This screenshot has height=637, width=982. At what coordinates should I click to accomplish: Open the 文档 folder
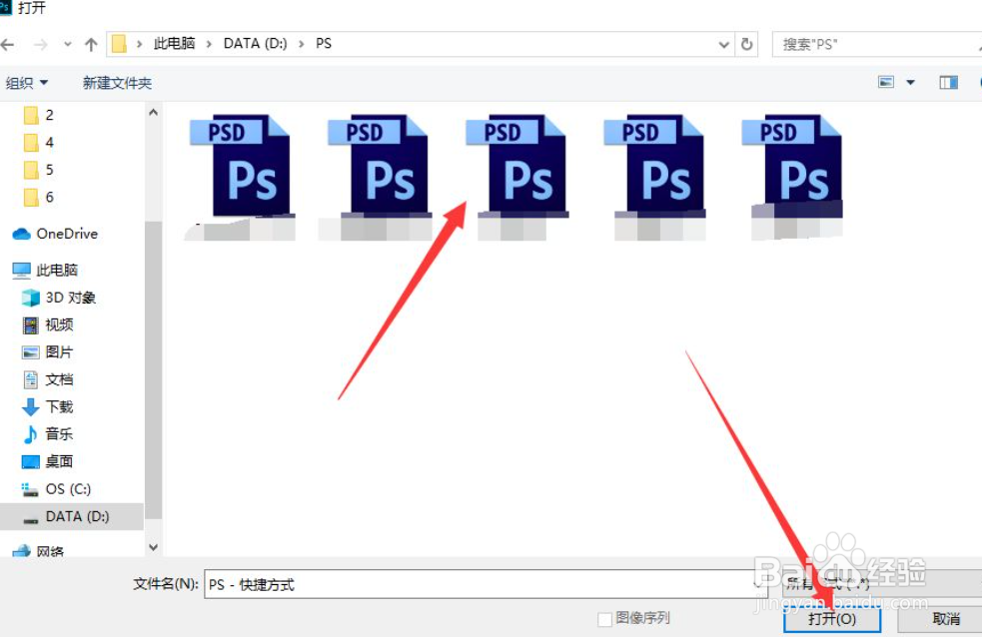click(x=48, y=379)
